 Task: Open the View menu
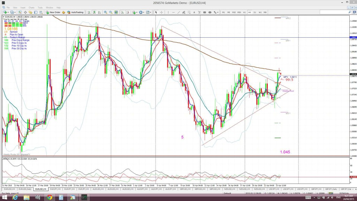pos(15,8)
